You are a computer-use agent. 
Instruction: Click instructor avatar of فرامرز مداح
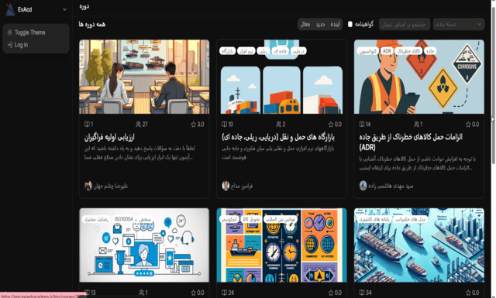tap(226, 186)
